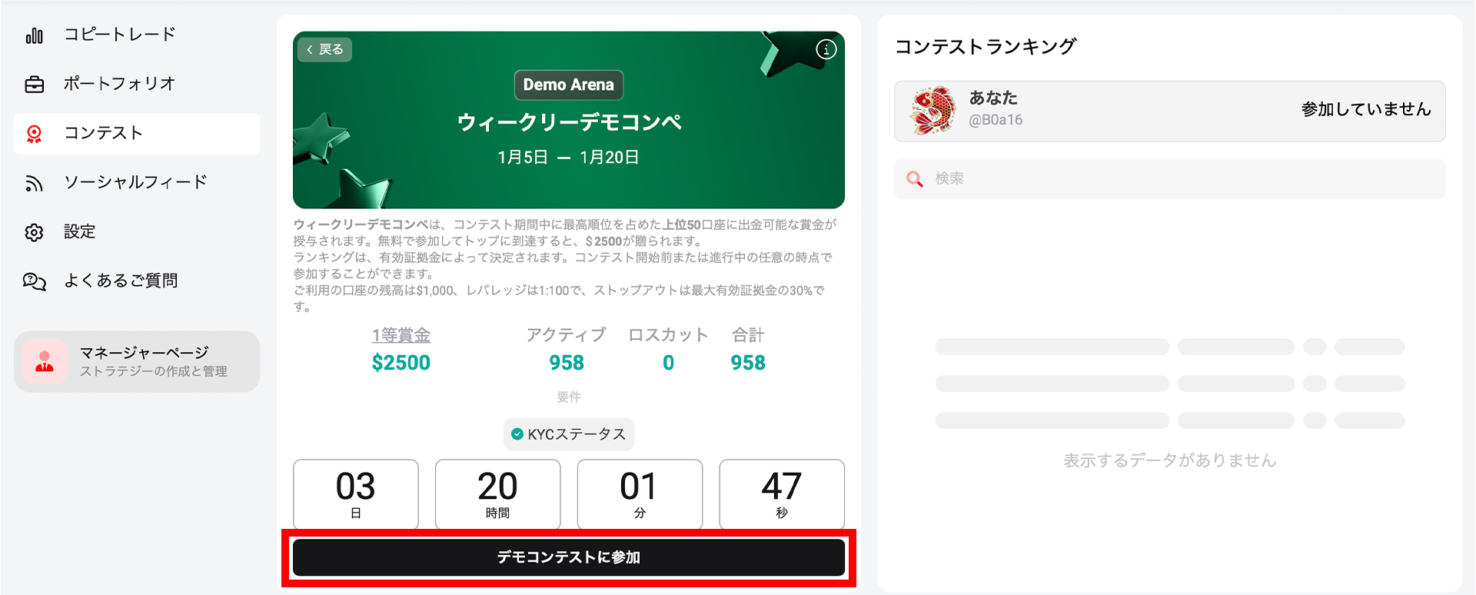Open the ソーシャルフィード menu item
This screenshot has width=1476, height=595.
click(x=136, y=182)
